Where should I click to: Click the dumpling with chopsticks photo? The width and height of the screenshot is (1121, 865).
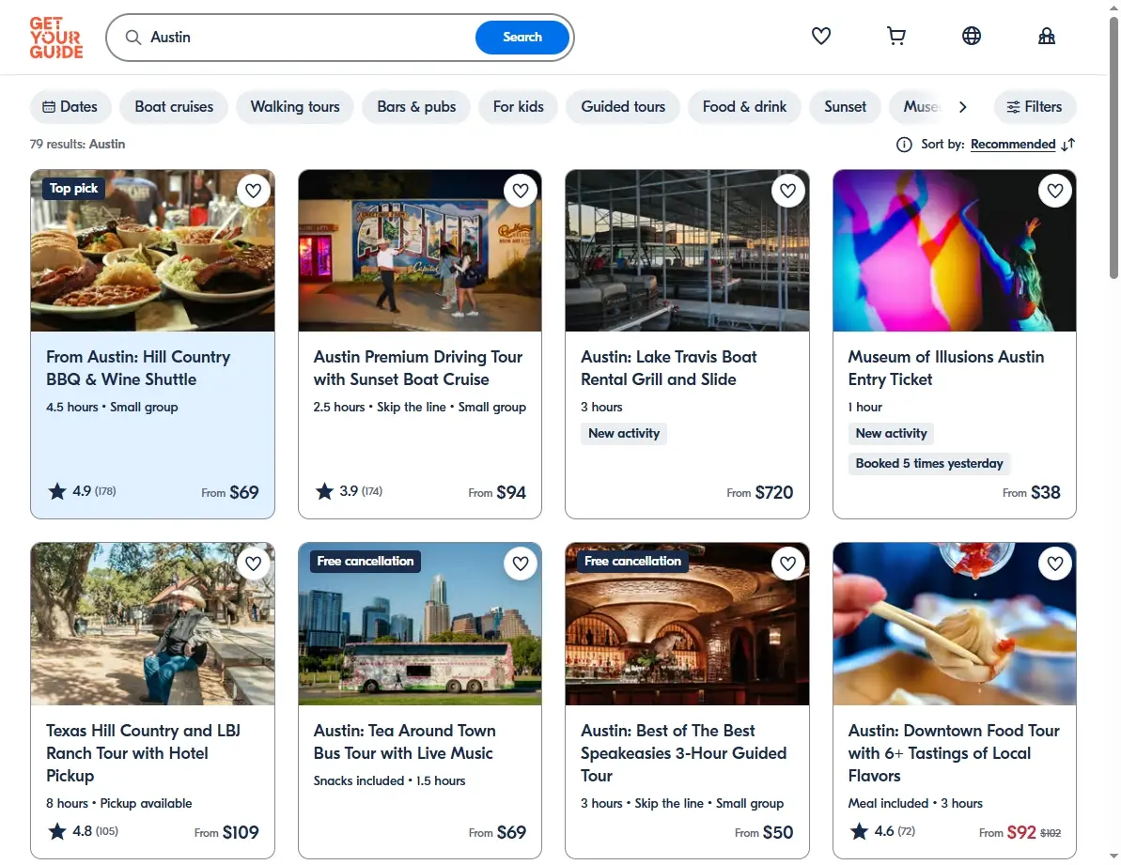point(955,625)
